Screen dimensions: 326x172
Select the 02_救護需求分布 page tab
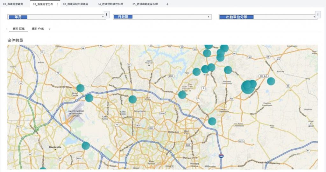pyautogui.click(x=43, y=4)
